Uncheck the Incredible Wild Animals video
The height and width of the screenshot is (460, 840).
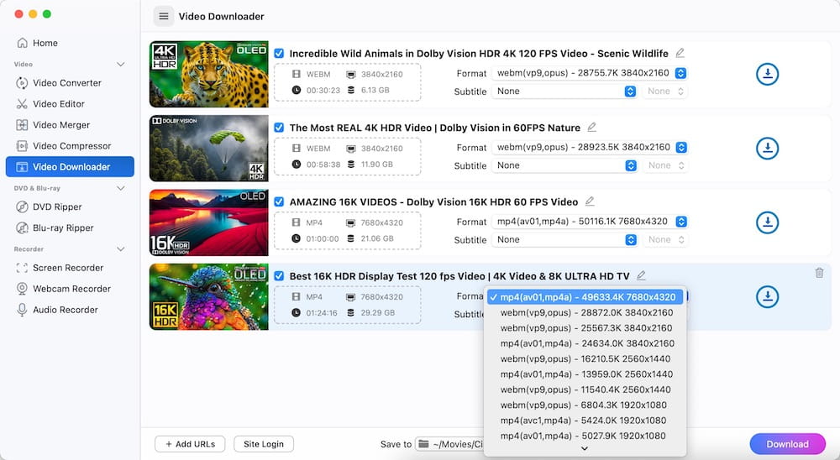coord(279,53)
